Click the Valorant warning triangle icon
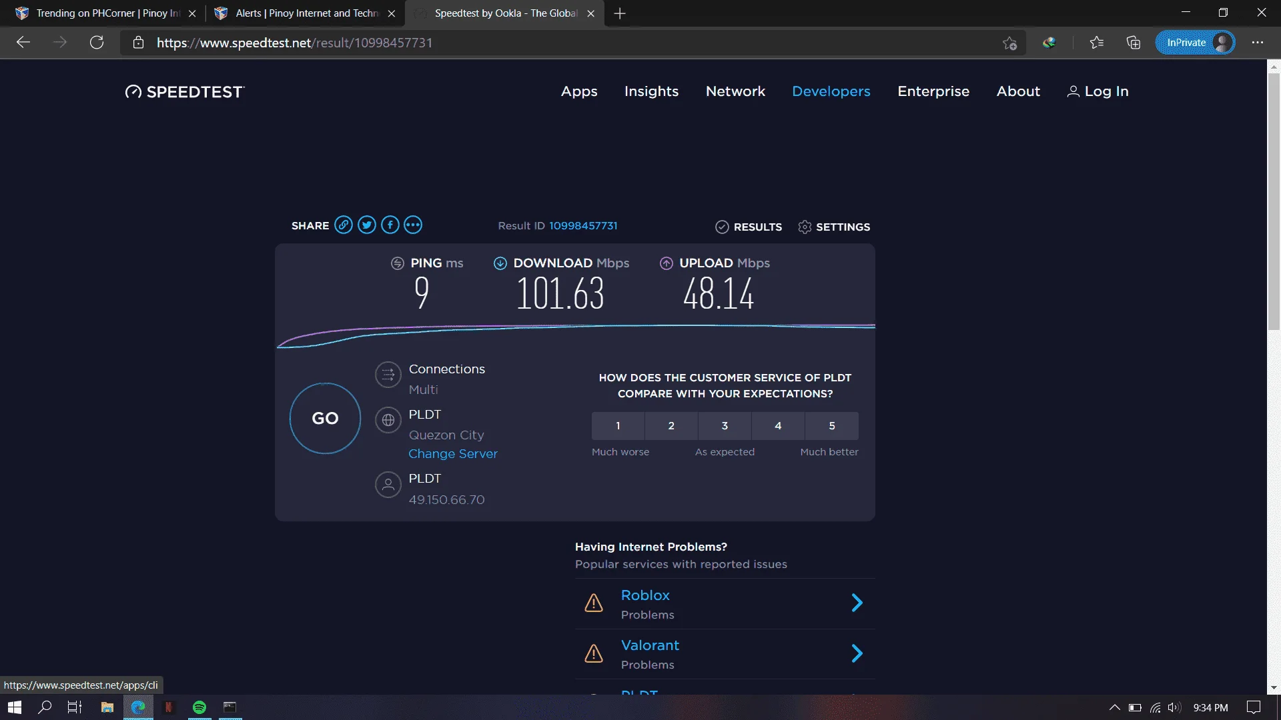1281x720 pixels. click(594, 653)
